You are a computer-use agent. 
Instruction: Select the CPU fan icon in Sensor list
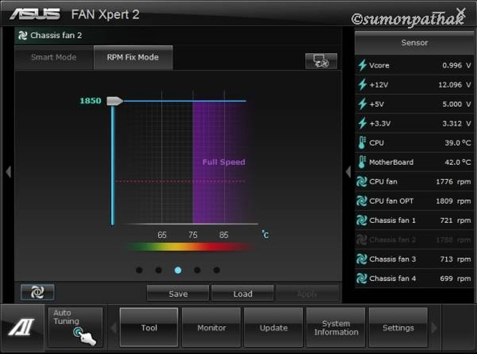(x=362, y=182)
